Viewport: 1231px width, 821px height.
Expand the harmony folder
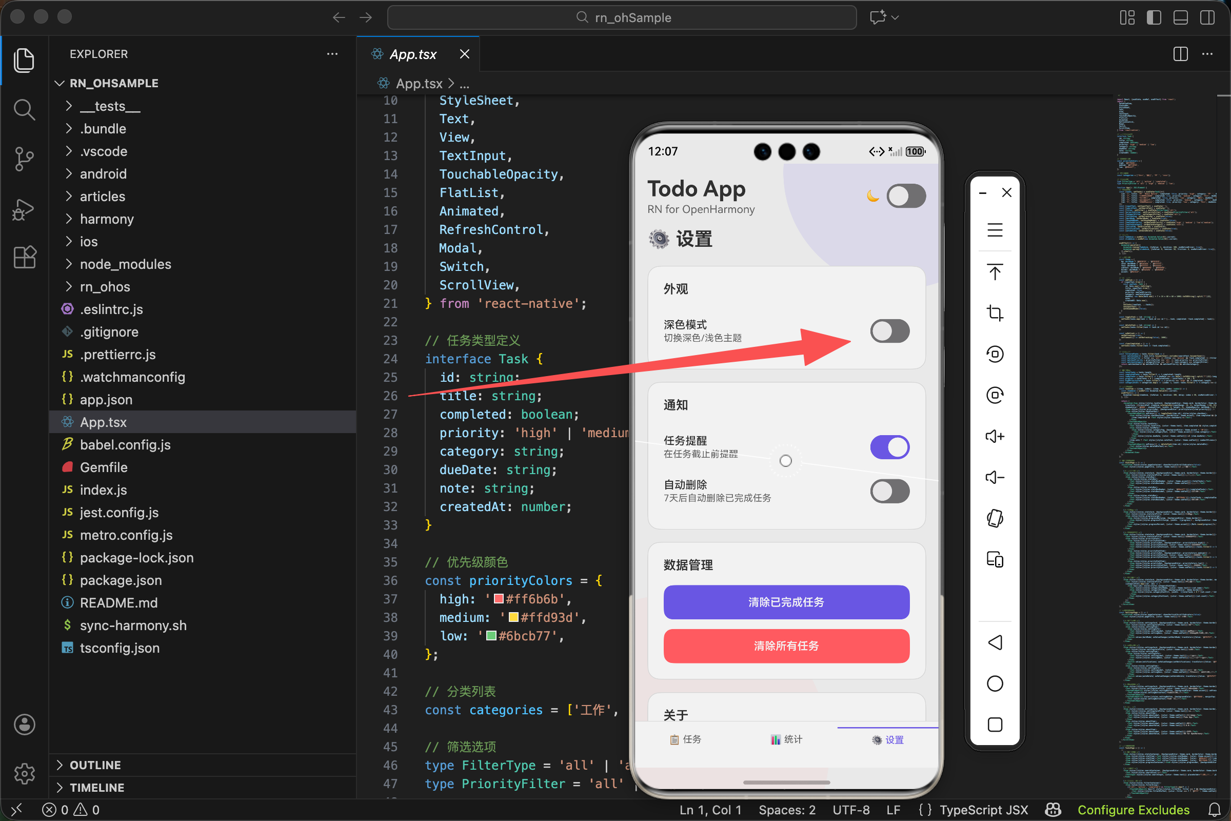[x=107, y=219]
